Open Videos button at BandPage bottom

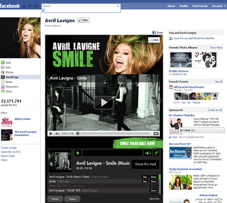72,199
